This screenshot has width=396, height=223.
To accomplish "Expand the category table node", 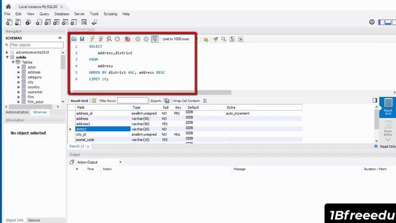I will point(19,77).
